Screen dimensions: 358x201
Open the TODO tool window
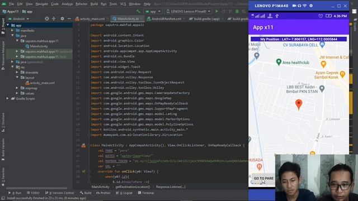(33, 193)
